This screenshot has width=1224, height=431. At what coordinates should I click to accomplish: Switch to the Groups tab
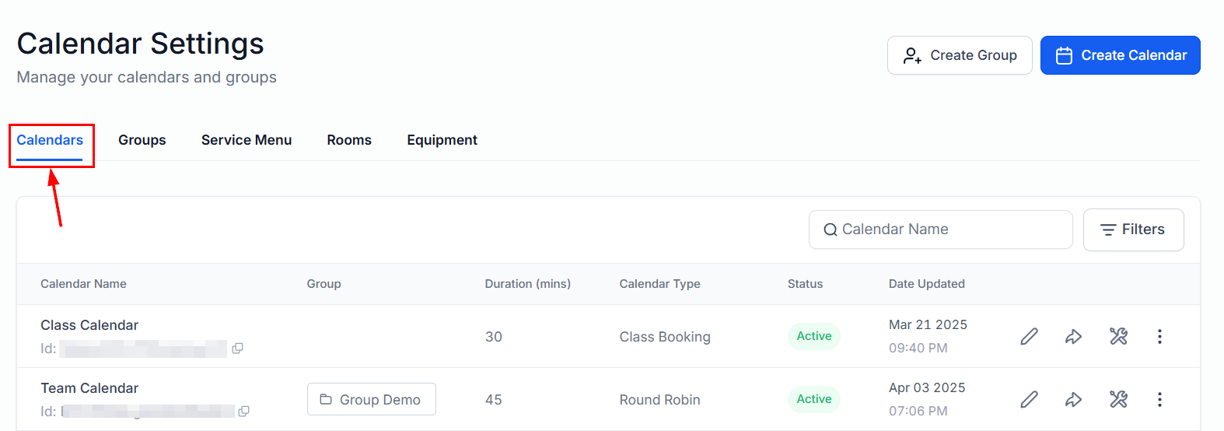tap(142, 140)
